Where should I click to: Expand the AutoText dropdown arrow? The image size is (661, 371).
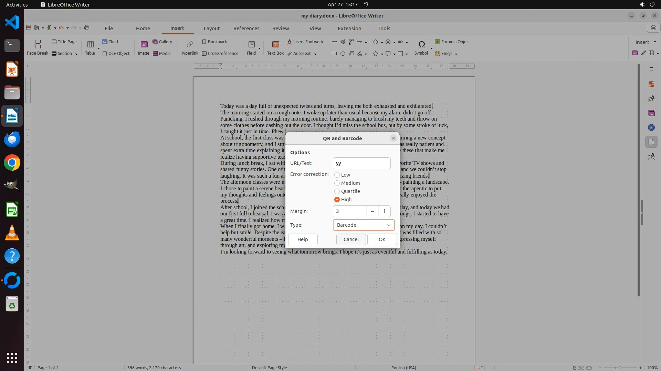click(x=315, y=54)
